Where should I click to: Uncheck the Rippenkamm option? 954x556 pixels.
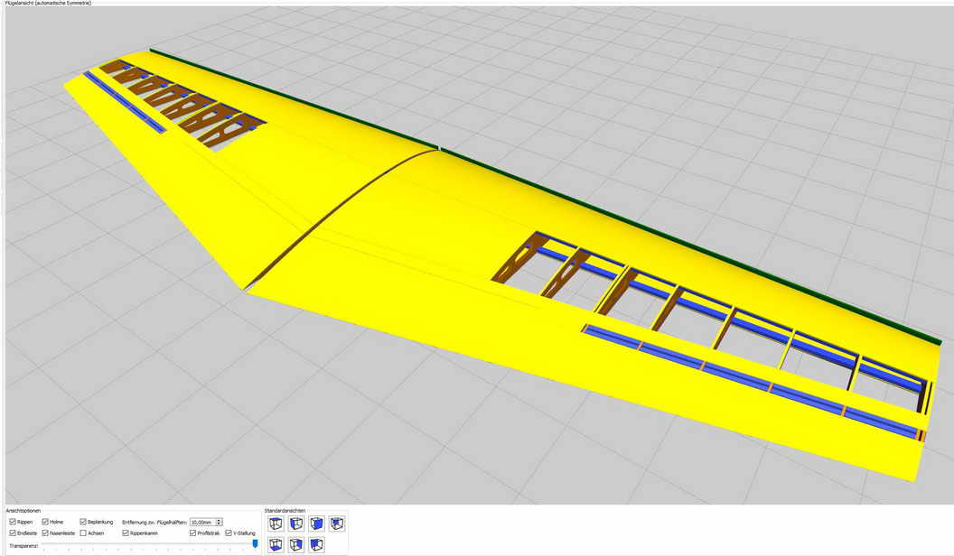(x=126, y=533)
